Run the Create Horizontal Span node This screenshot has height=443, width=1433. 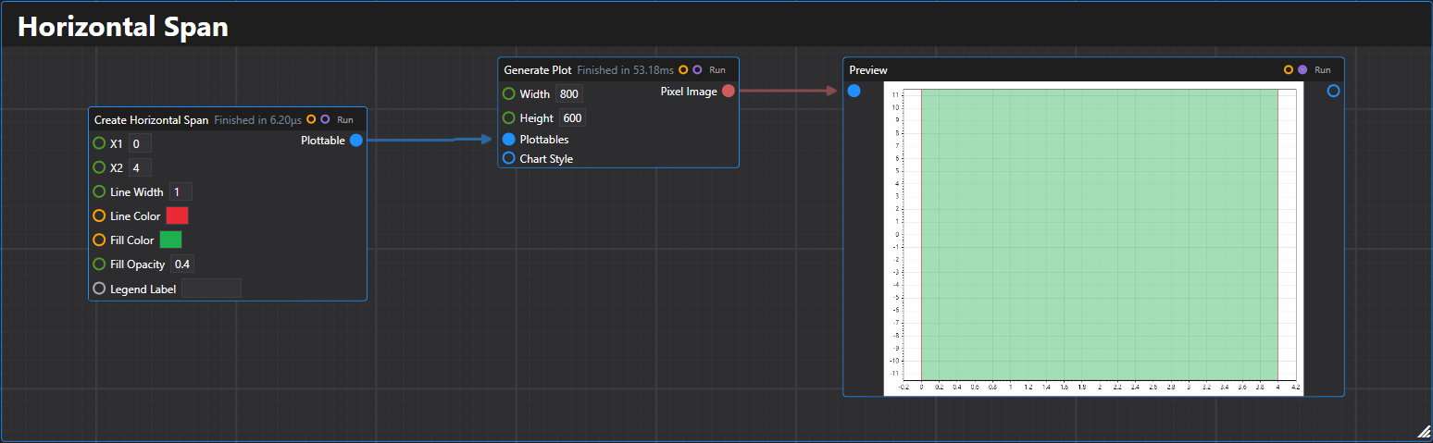345,120
